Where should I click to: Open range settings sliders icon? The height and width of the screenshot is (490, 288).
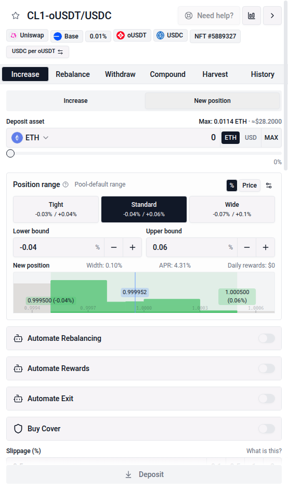click(x=269, y=186)
